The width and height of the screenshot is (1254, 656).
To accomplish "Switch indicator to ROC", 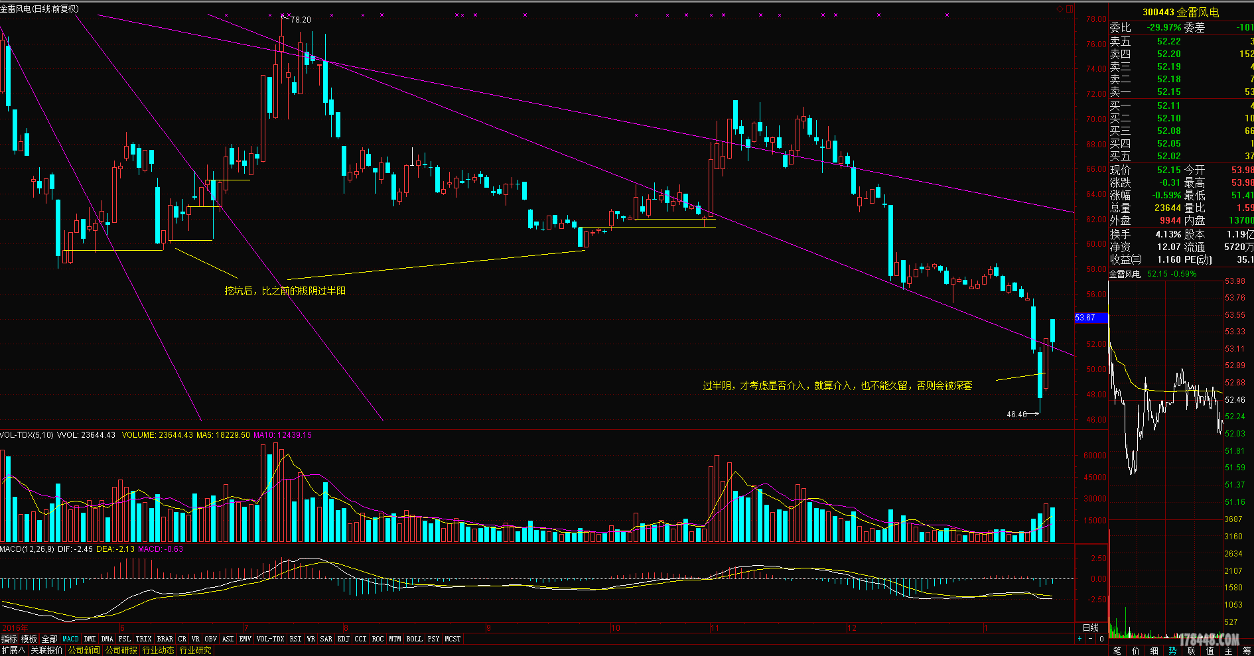I will tap(378, 639).
